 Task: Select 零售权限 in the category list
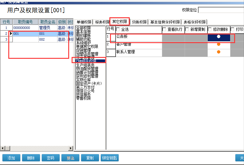83,98
